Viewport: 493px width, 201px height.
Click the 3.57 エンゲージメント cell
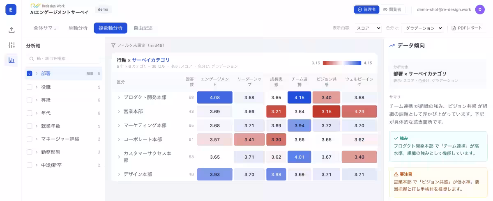coord(215,139)
